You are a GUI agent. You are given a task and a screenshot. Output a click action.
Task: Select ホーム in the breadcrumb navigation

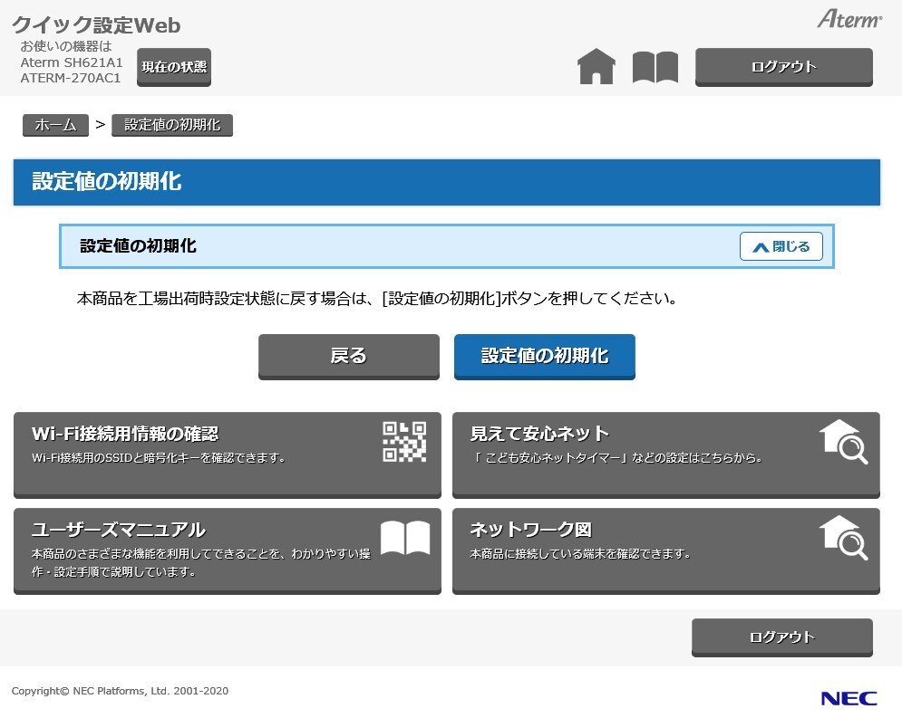(x=55, y=126)
